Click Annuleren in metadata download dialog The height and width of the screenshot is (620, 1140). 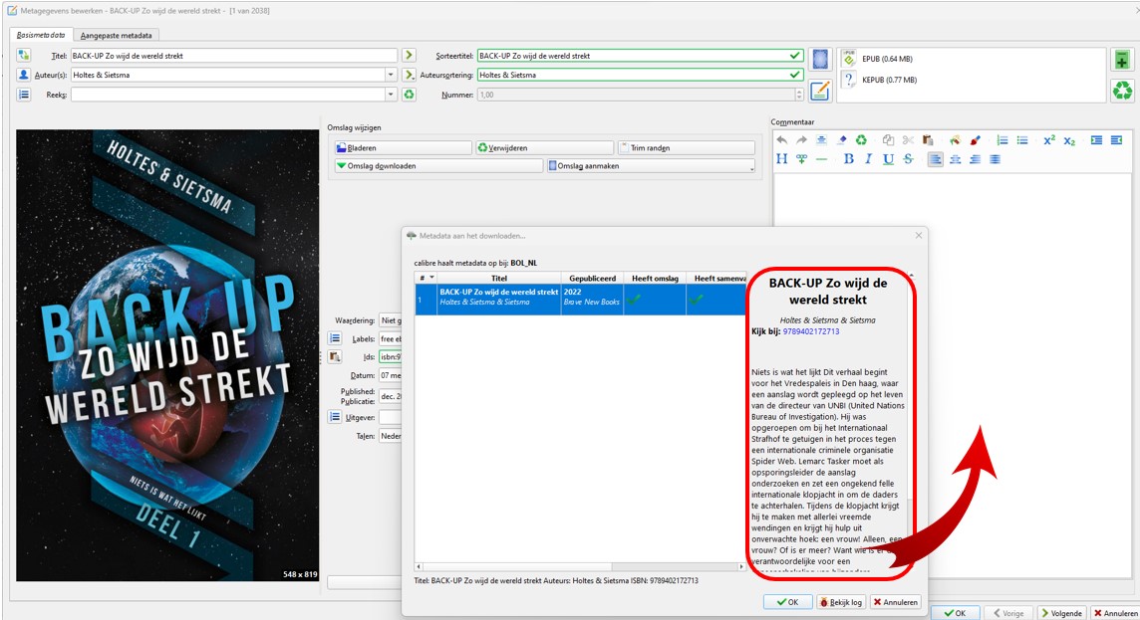(x=896, y=602)
